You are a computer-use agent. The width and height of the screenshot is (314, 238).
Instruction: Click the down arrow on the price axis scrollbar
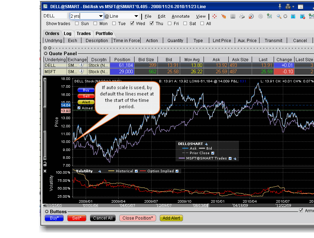coord(45,158)
